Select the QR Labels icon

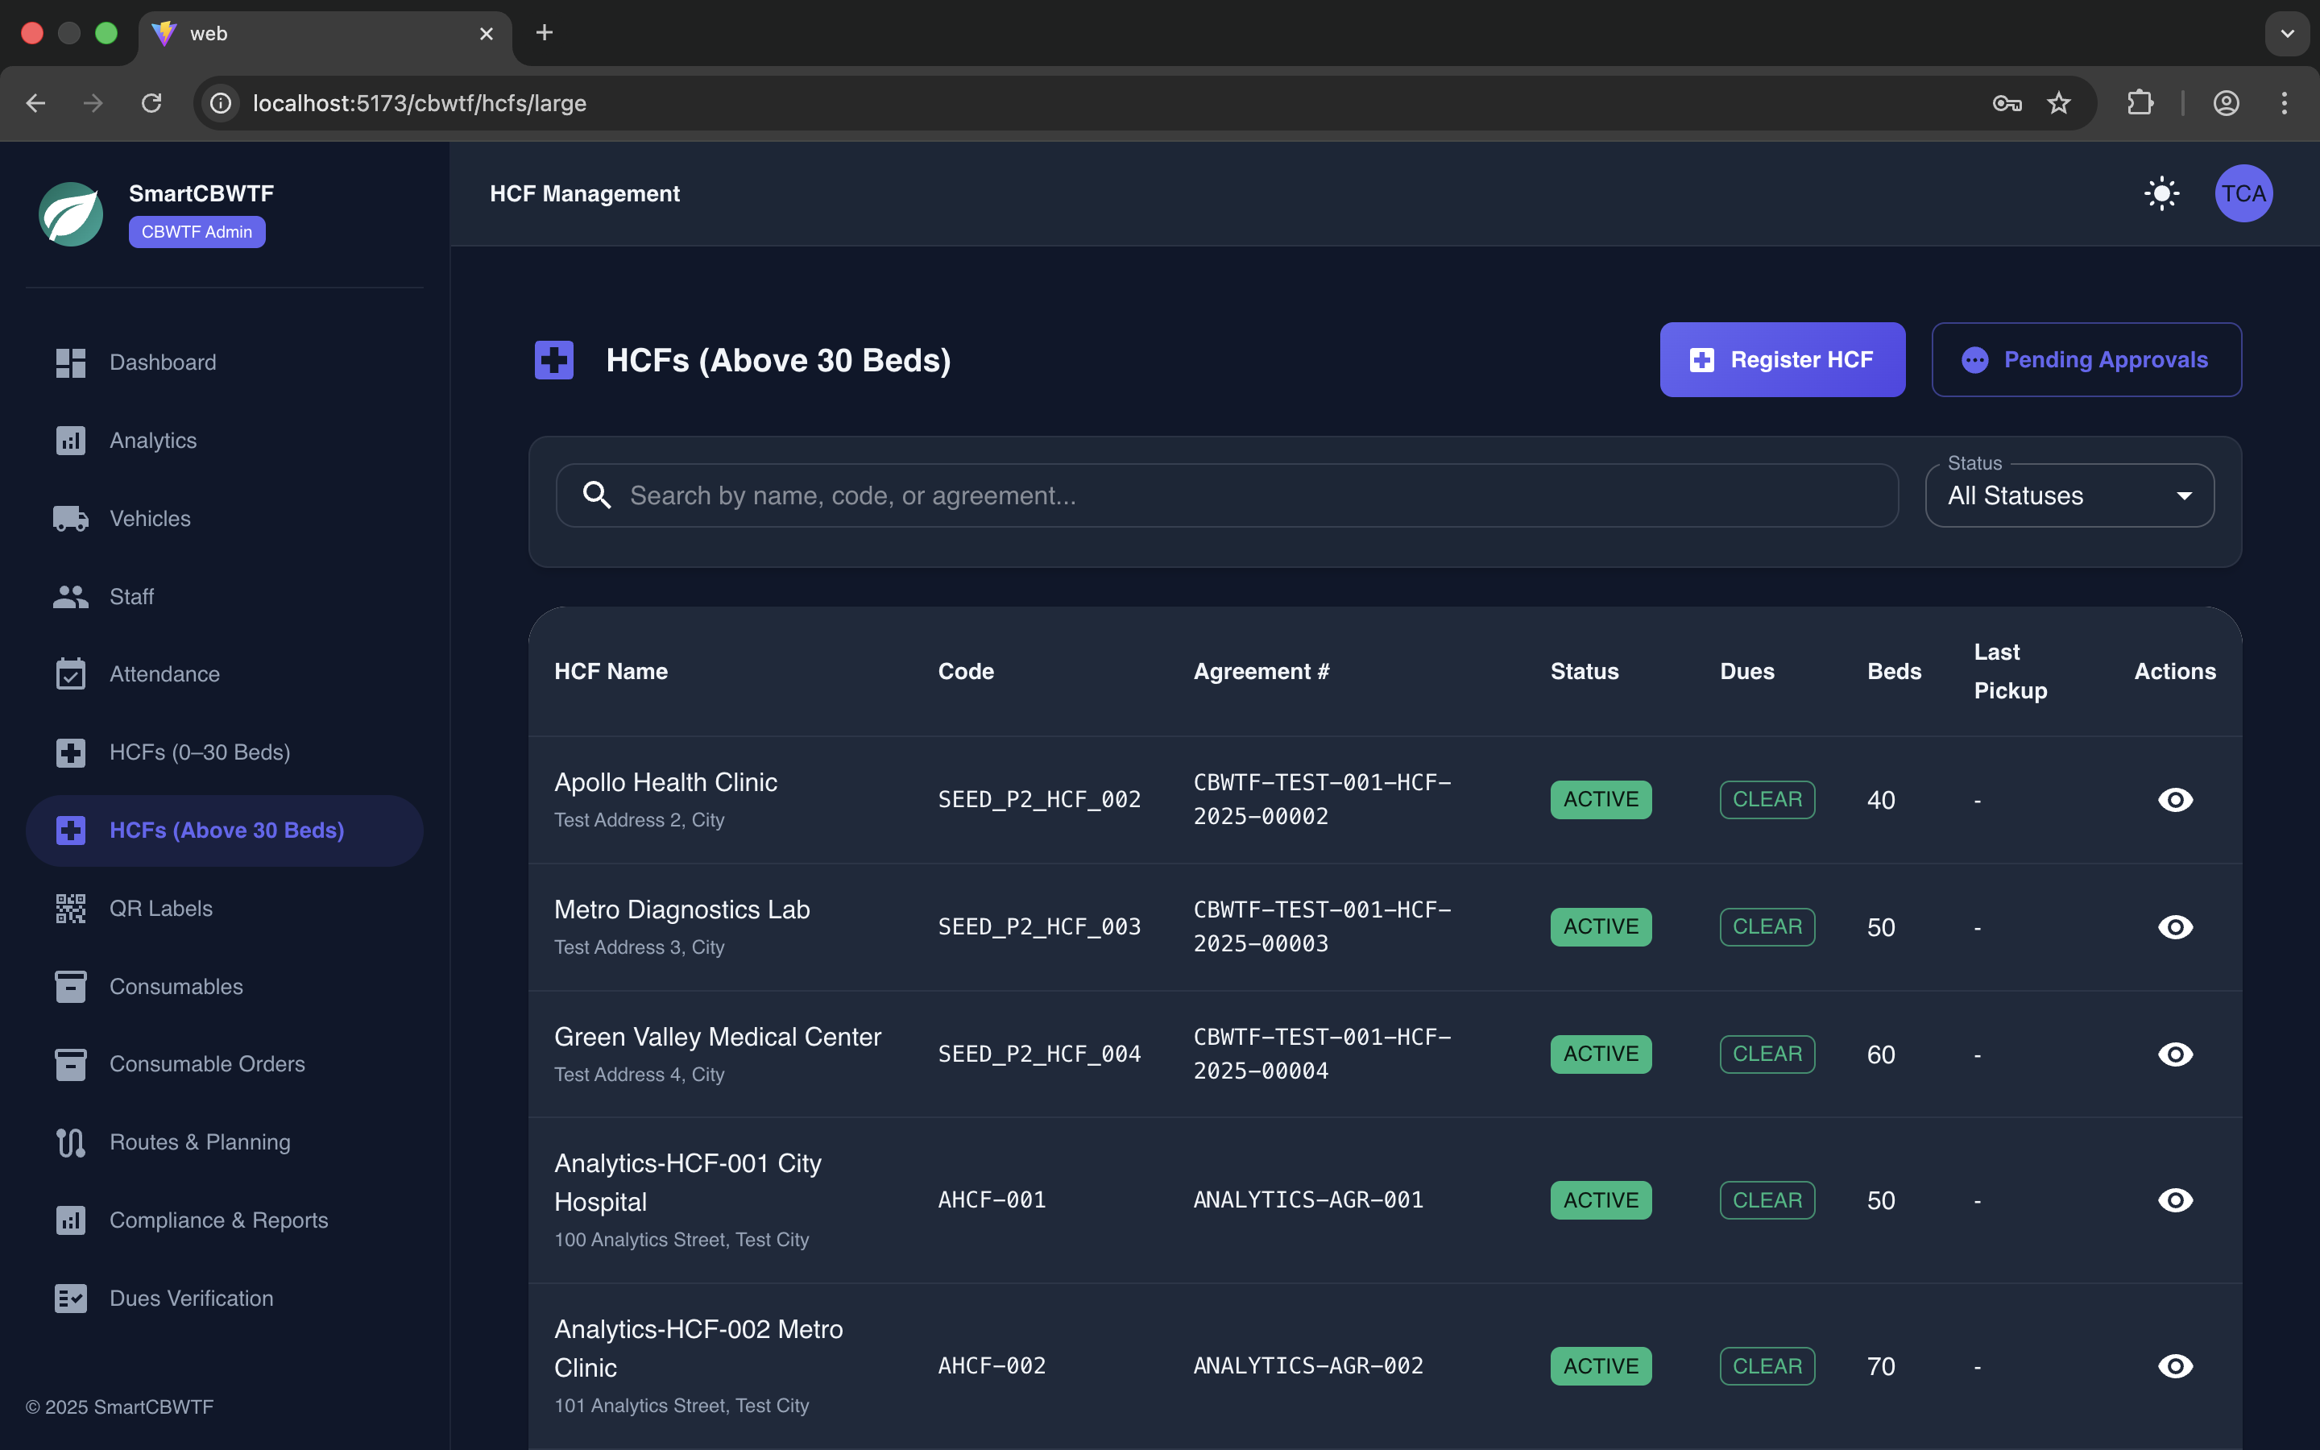(70, 908)
